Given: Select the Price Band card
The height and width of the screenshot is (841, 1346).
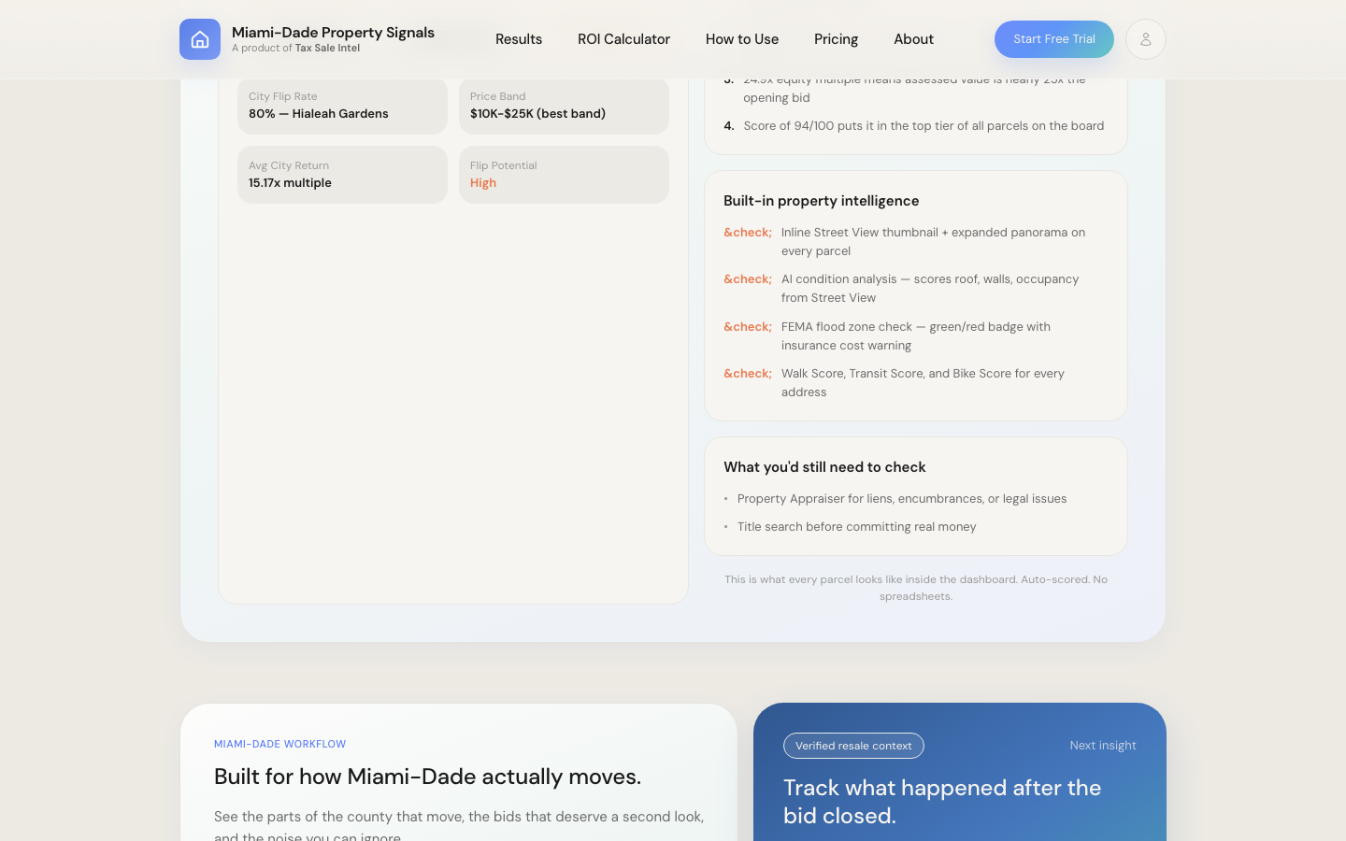Looking at the screenshot, I should click(564, 106).
